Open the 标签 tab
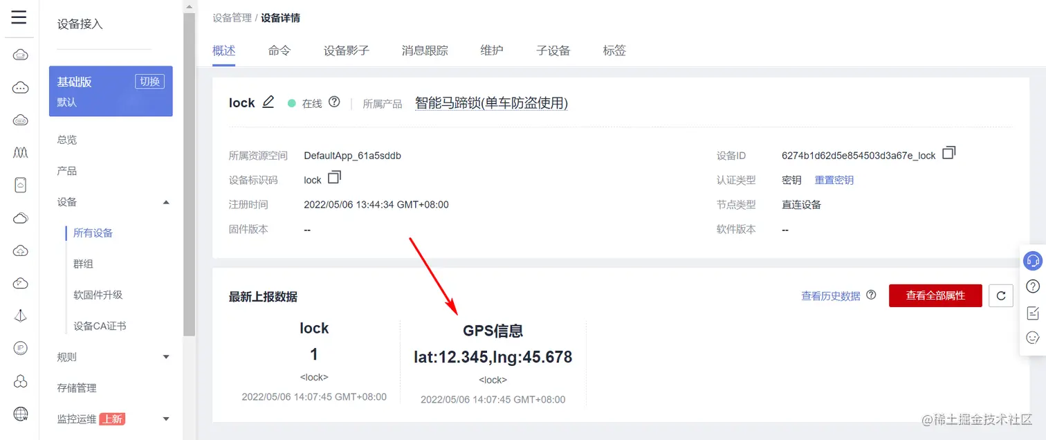This screenshot has height=440, width=1046. [x=614, y=51]
